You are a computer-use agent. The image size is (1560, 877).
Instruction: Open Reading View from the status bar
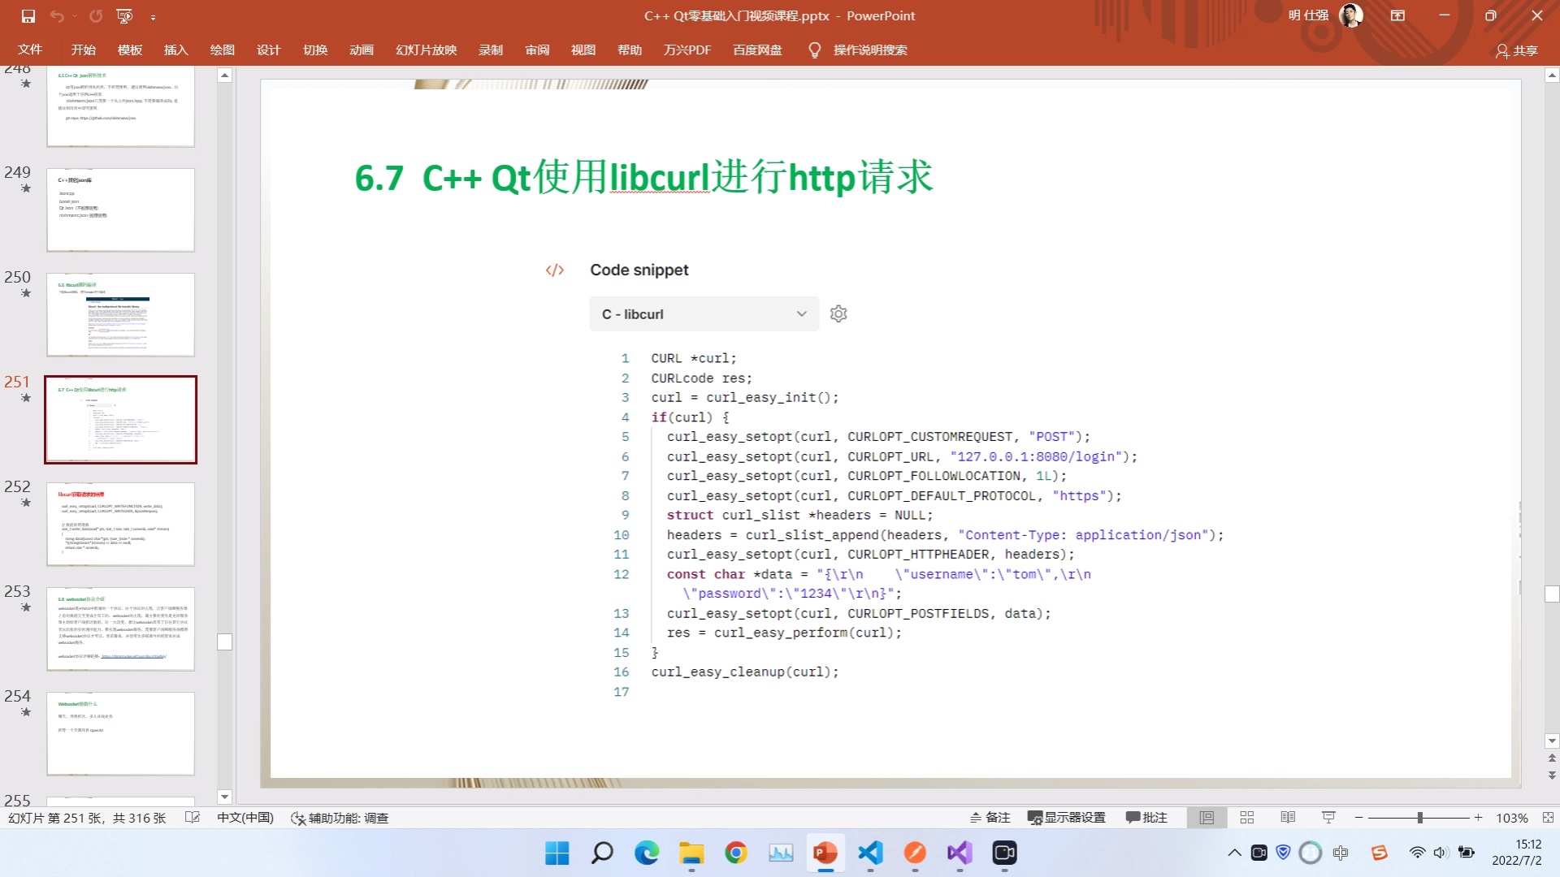(x=1288, y=817)
